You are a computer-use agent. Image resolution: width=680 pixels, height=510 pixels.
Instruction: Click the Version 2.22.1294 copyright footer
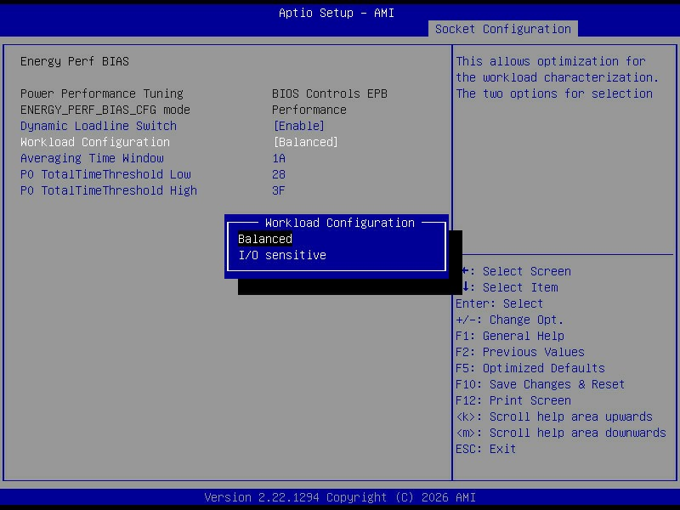[x=340, y=497]
